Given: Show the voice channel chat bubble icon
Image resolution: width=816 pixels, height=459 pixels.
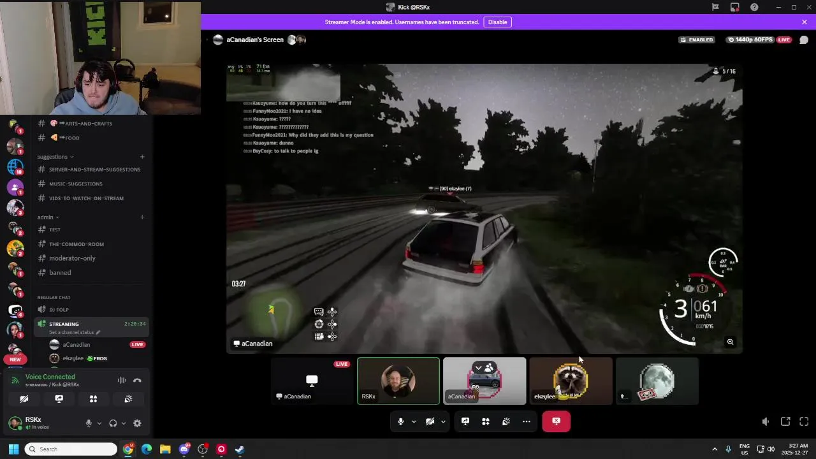Looking at the screenshot, I should 804,40.
